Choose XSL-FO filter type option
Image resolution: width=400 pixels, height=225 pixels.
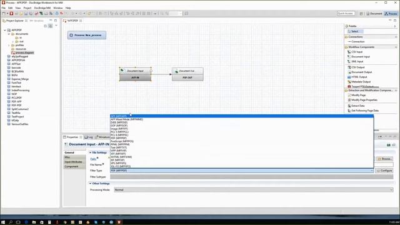click(242, 166)
